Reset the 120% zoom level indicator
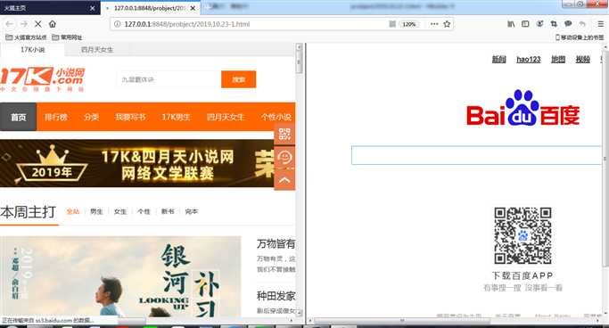Screen dimensions: 609x328 [x=409, y=24]
